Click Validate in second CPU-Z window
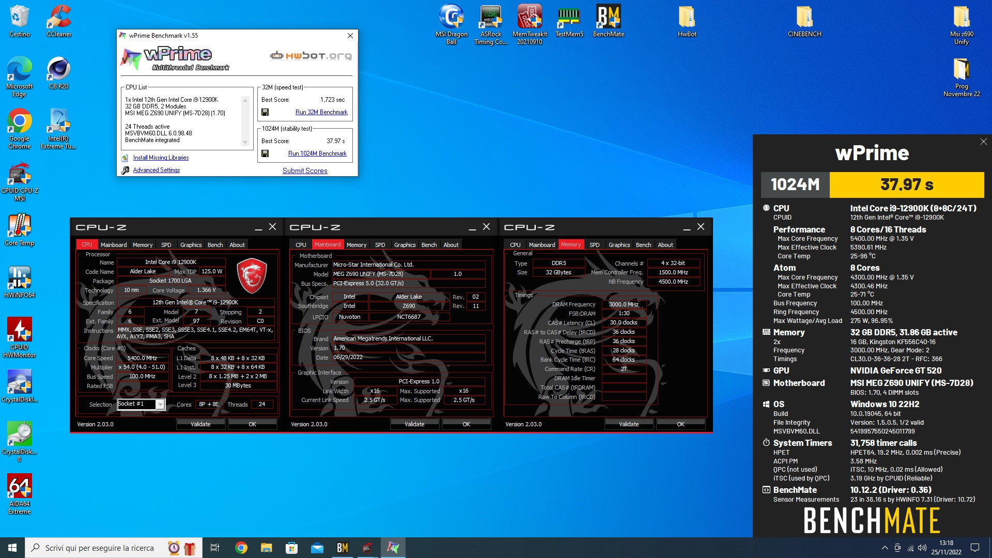This screenshot has width=992, height=558. pos(414,424)
